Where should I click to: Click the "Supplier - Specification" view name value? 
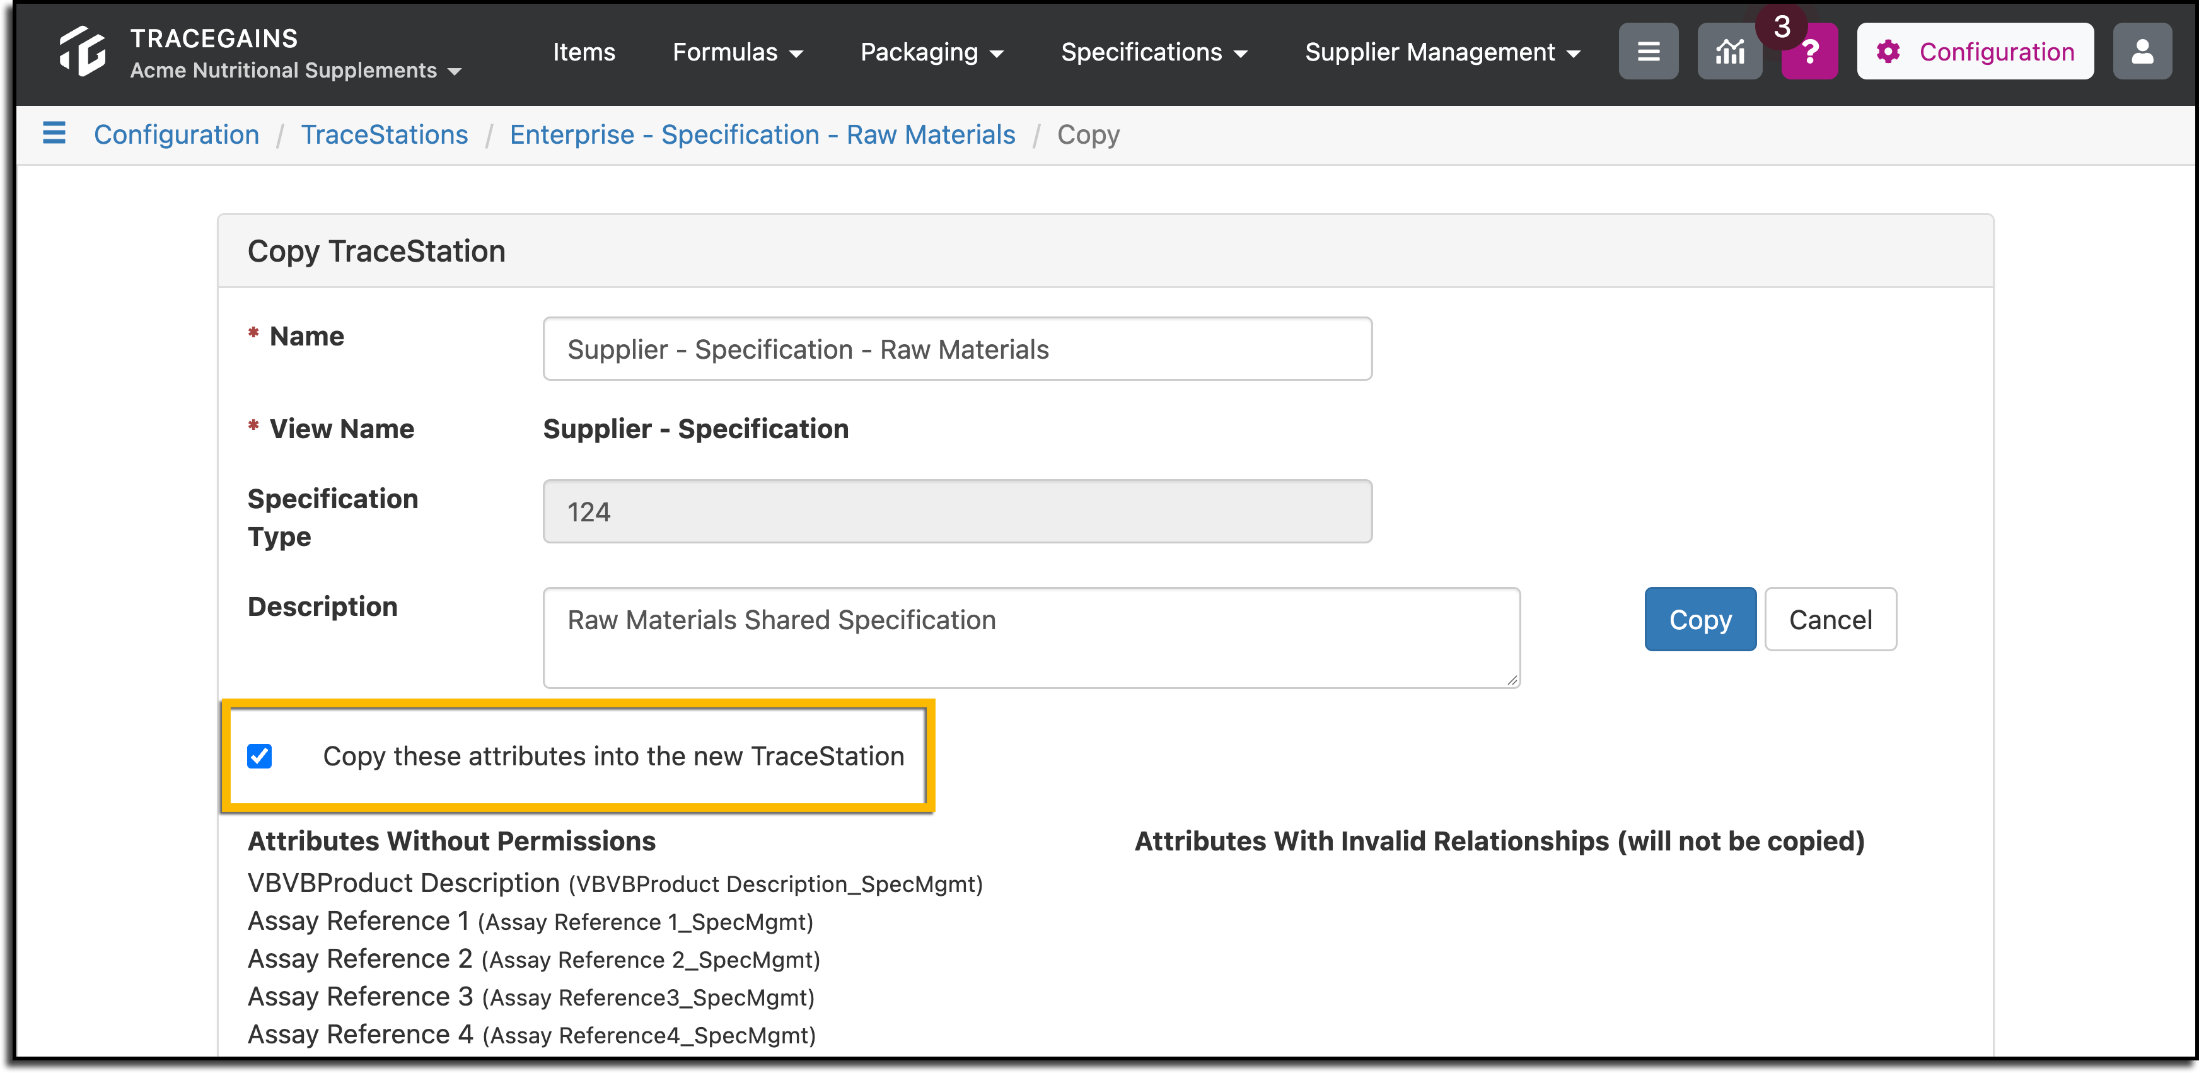coord(696,429)
